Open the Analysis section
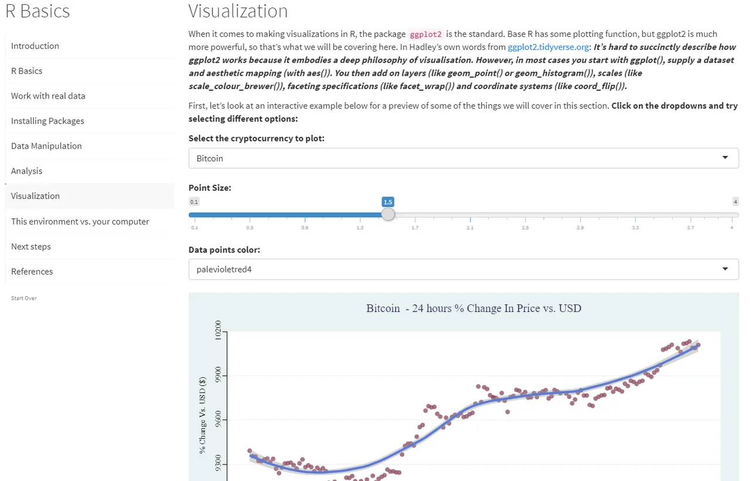 (89, 171)
